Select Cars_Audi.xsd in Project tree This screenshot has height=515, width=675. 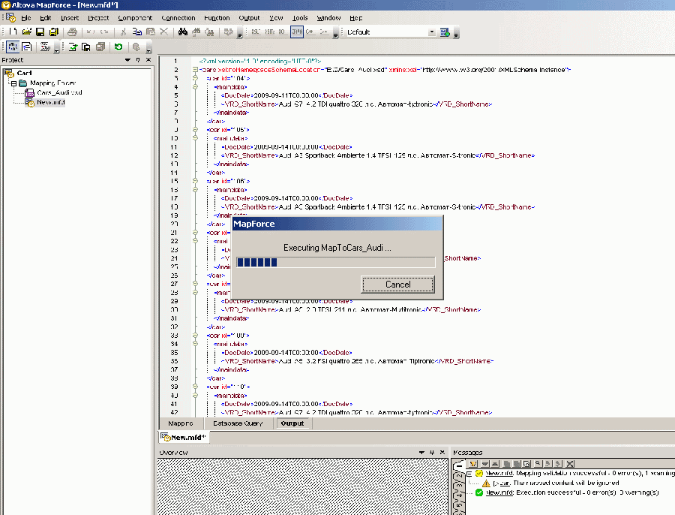click(59, 92)
